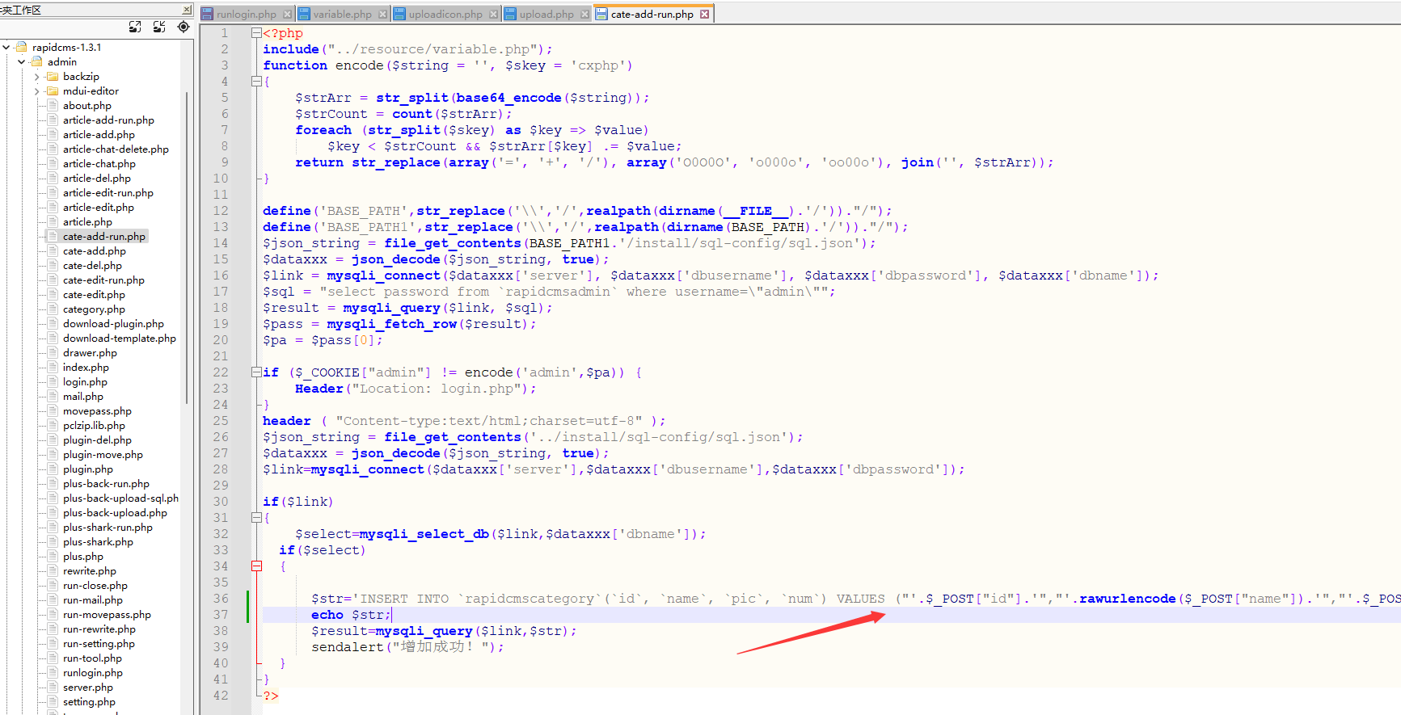Screen dimensions: 1401x715
Task: Select plugin-move.php in the file tree
Action: pos(103,455)
